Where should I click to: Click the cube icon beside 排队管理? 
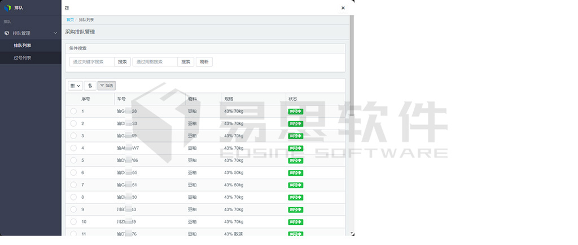(x=7, y=33)
